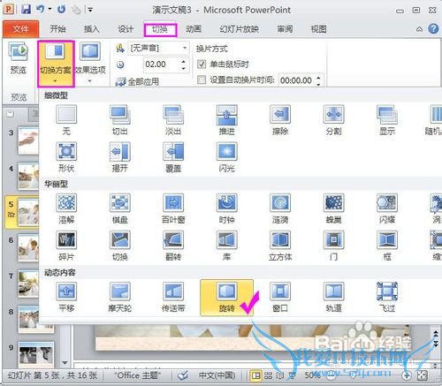This screenshot has height=386, width=442.
Task: Open PowerPoint help question mark
Action: 433,29
